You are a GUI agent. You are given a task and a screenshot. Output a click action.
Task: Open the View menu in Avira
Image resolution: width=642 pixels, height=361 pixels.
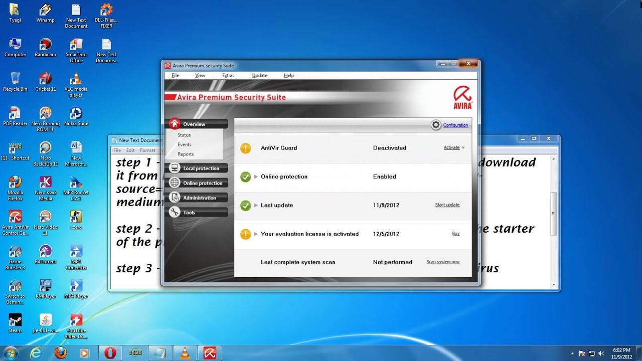point(200,75)
